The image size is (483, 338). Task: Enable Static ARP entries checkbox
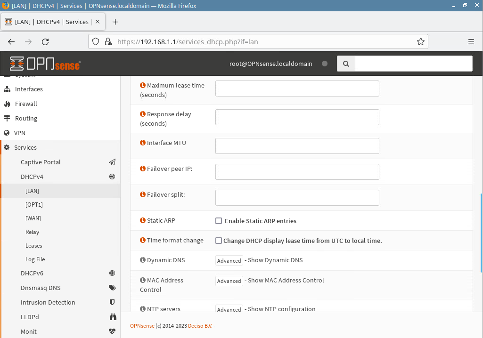219,221
